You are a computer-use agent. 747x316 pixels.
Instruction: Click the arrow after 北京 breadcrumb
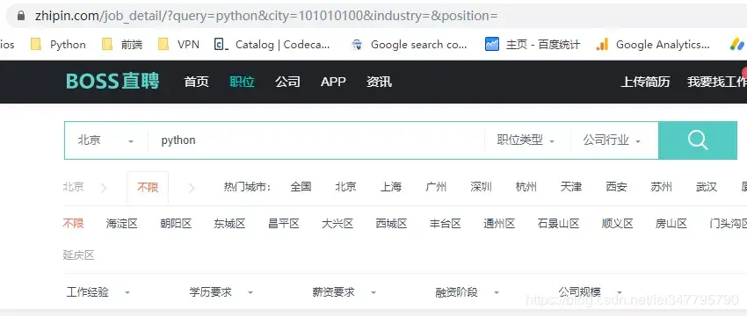click(104, 188)
